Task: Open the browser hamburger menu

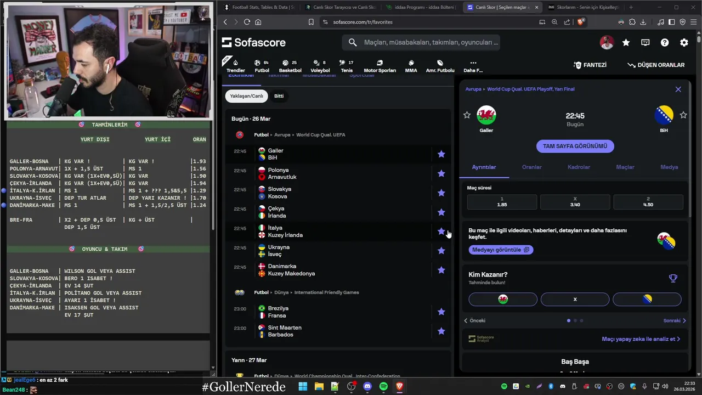Action: tap(693, 22)
